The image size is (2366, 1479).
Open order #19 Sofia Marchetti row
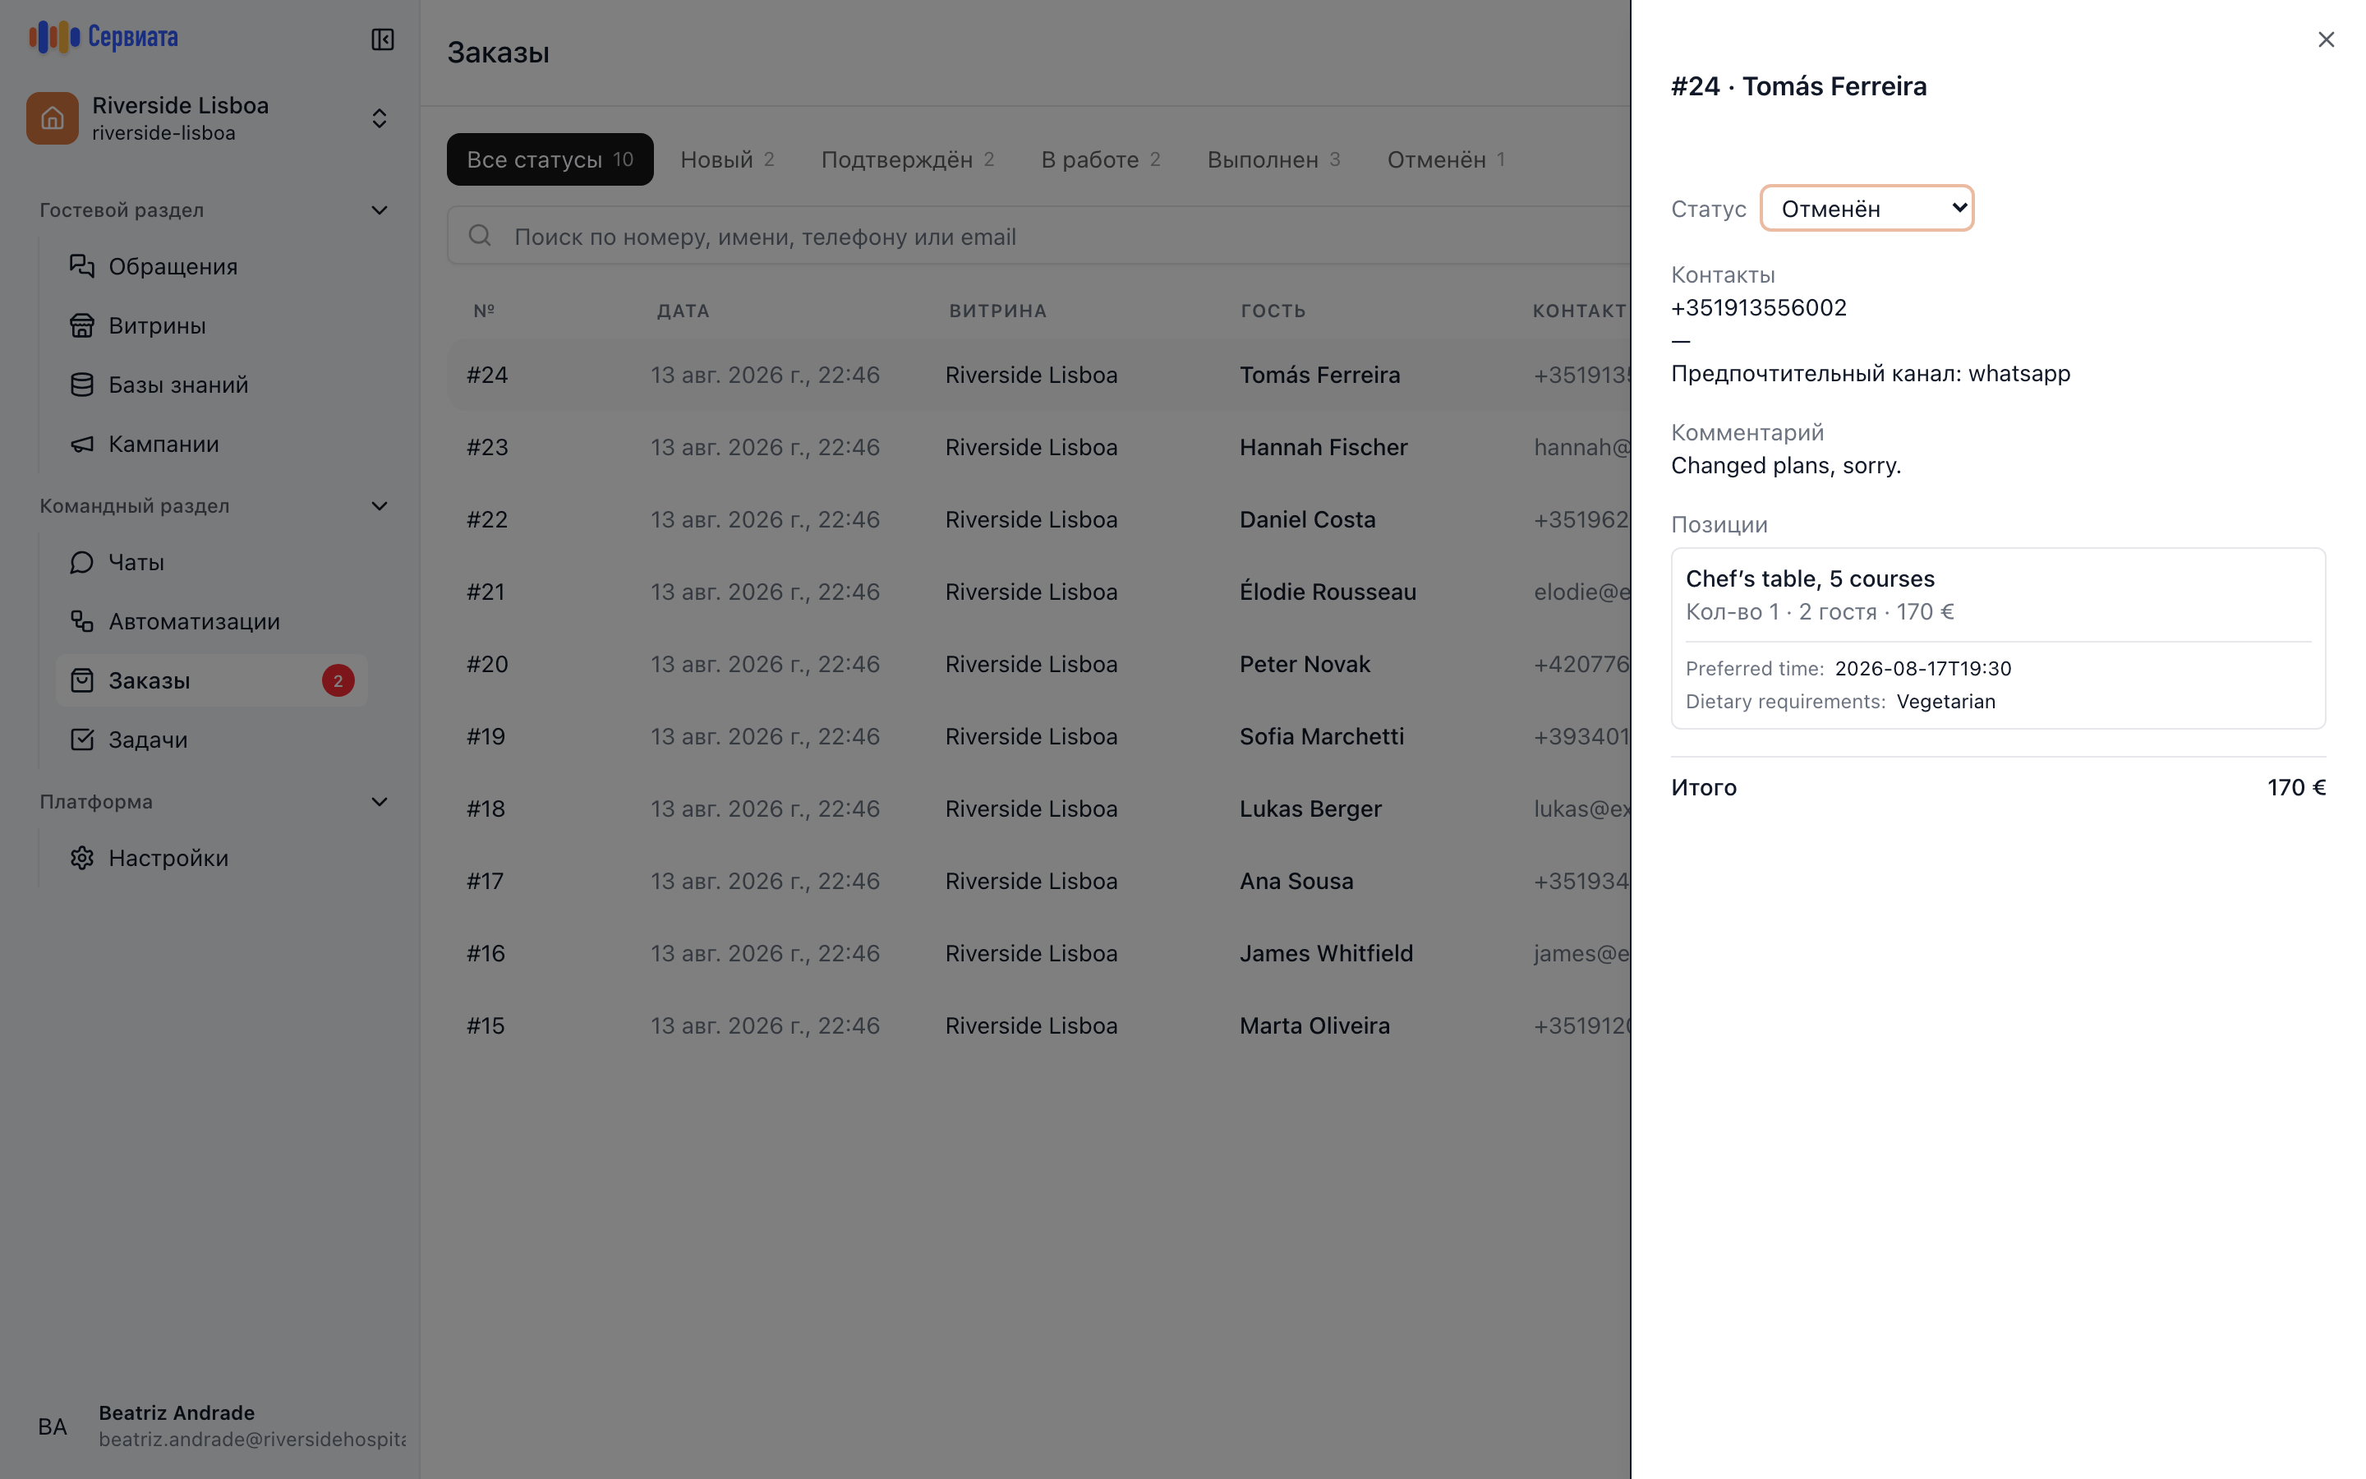(1038, 736)
